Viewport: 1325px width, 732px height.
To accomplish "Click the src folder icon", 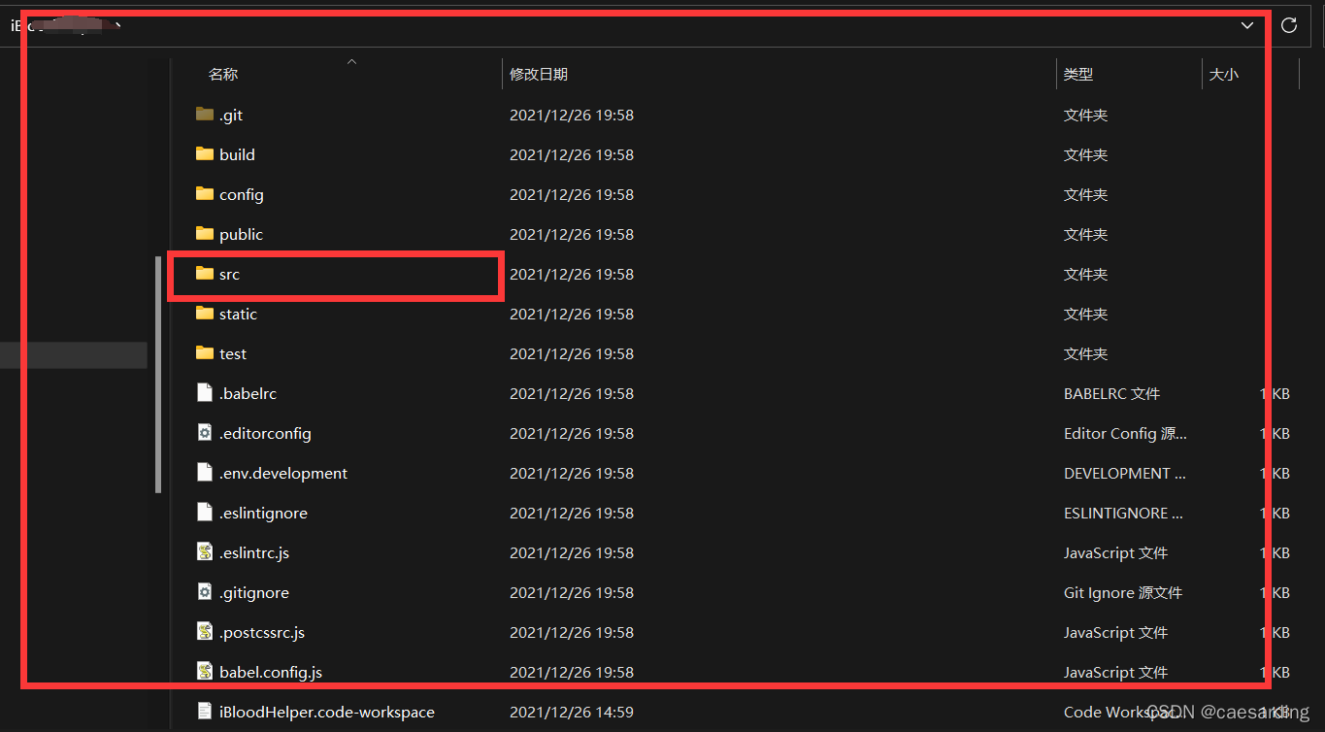I will (x=204, y=274).
